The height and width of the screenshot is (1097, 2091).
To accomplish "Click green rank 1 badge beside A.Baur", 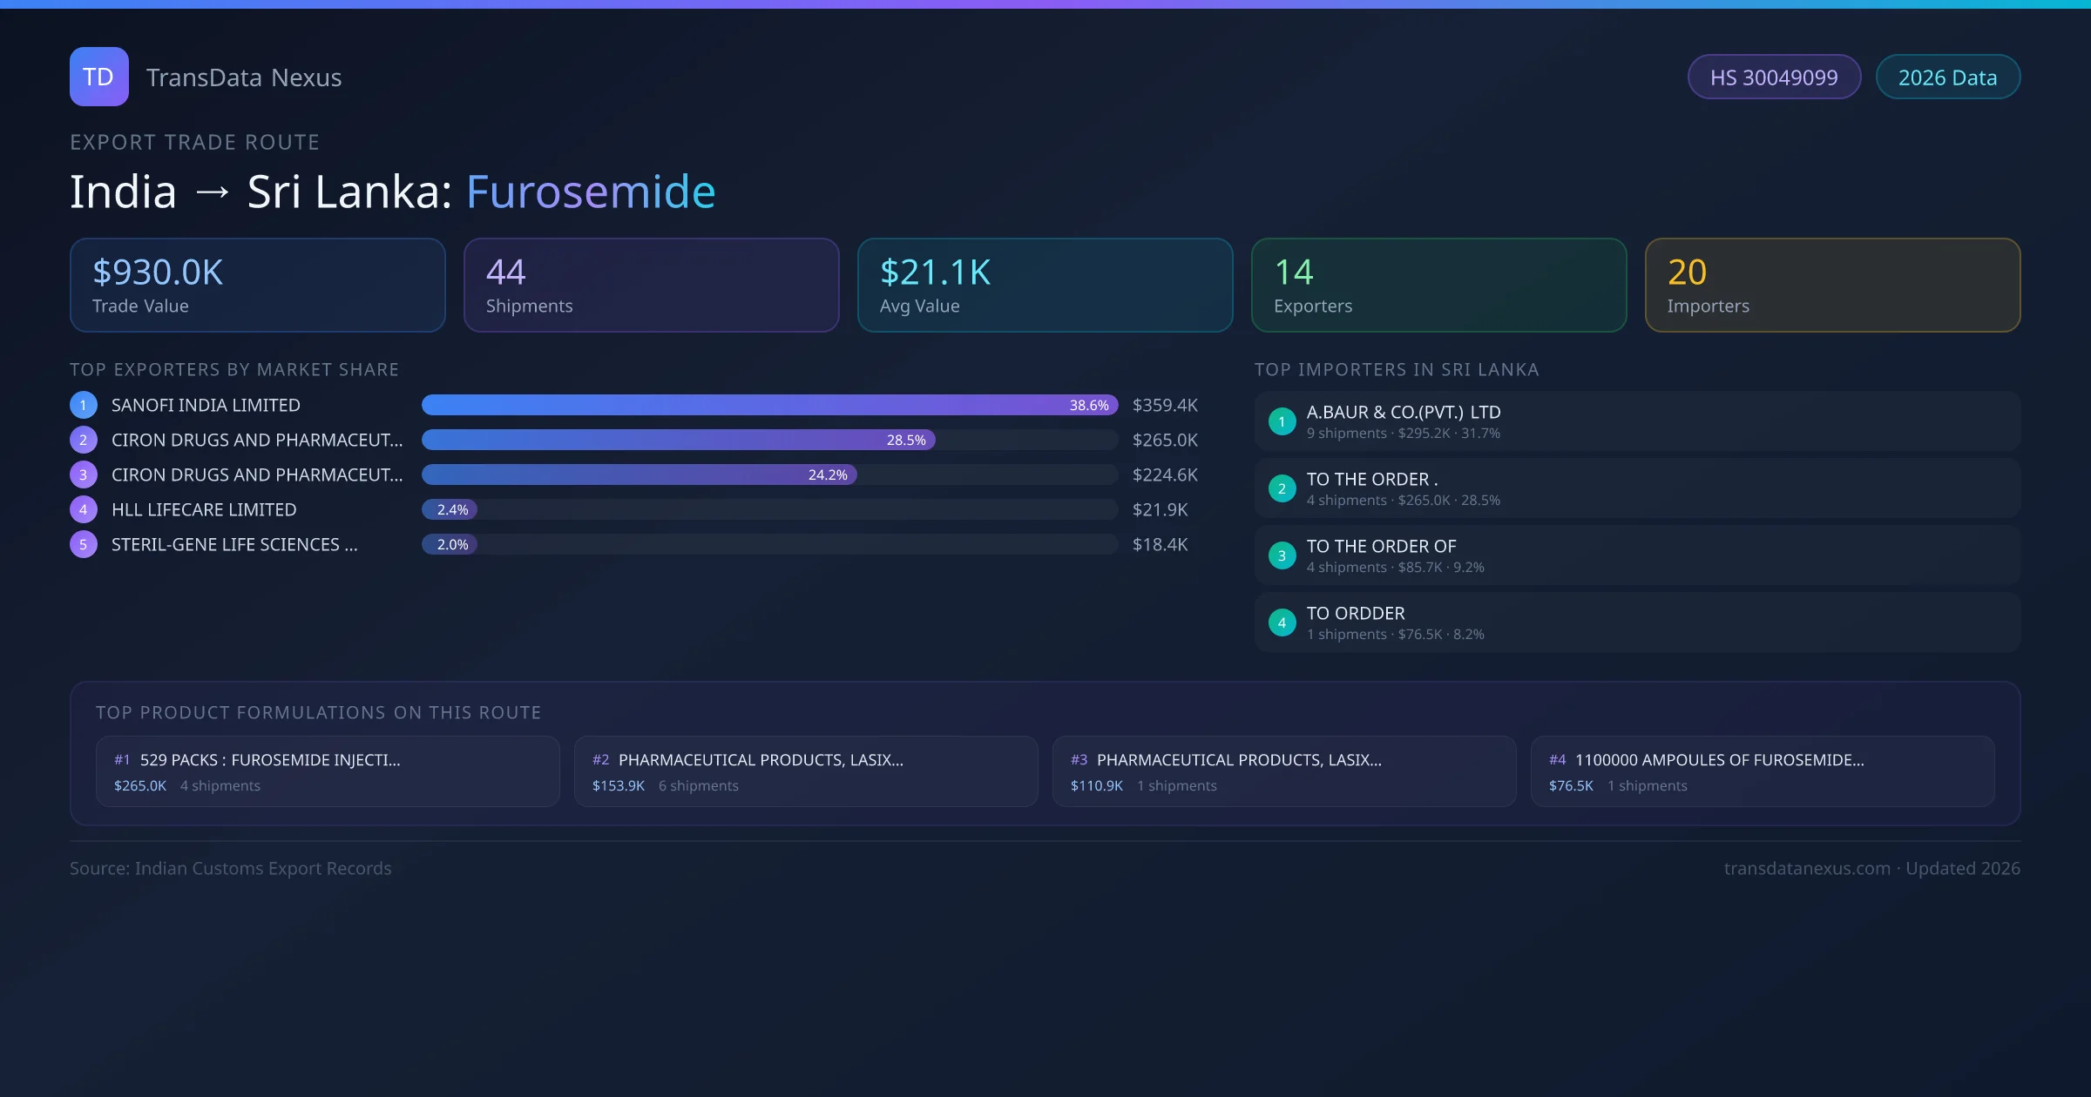I will (x=1282, y=421).
